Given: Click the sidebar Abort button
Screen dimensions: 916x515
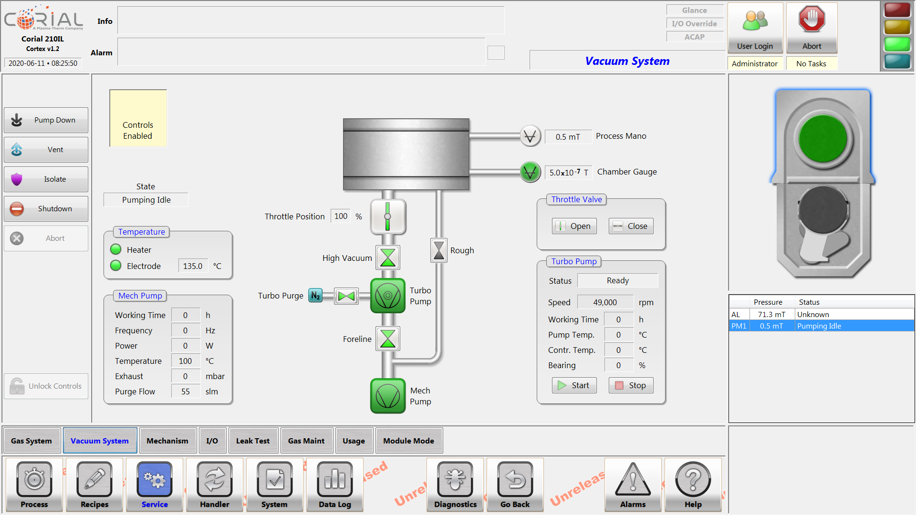Looking at the screenshot, I should coord(46,238).
